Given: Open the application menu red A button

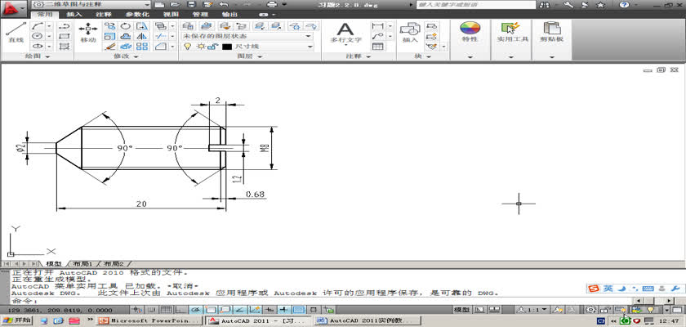Looking at the screenshot, I should [15, 7].
